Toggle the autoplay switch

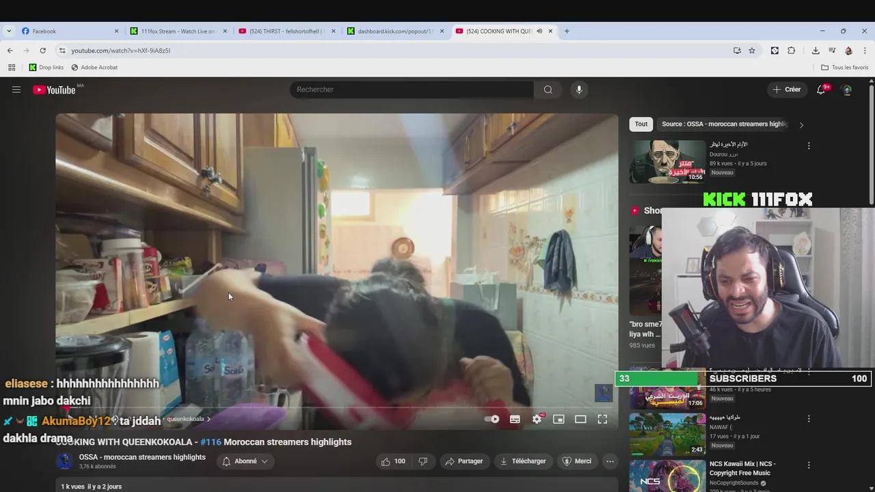[x=492, y=419]
